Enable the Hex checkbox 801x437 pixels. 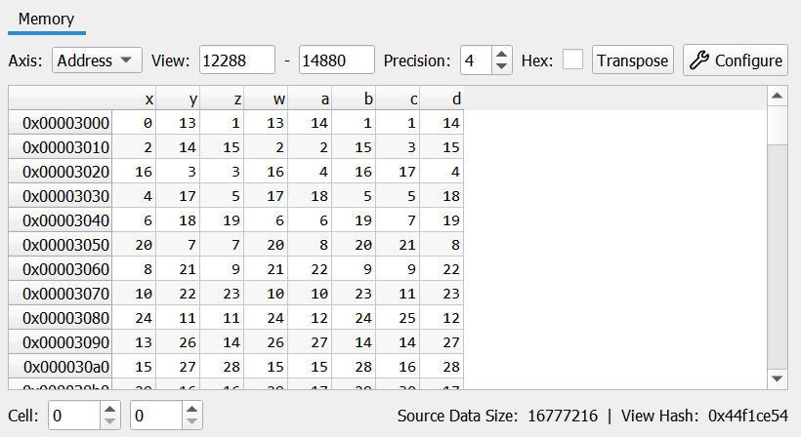573,60
